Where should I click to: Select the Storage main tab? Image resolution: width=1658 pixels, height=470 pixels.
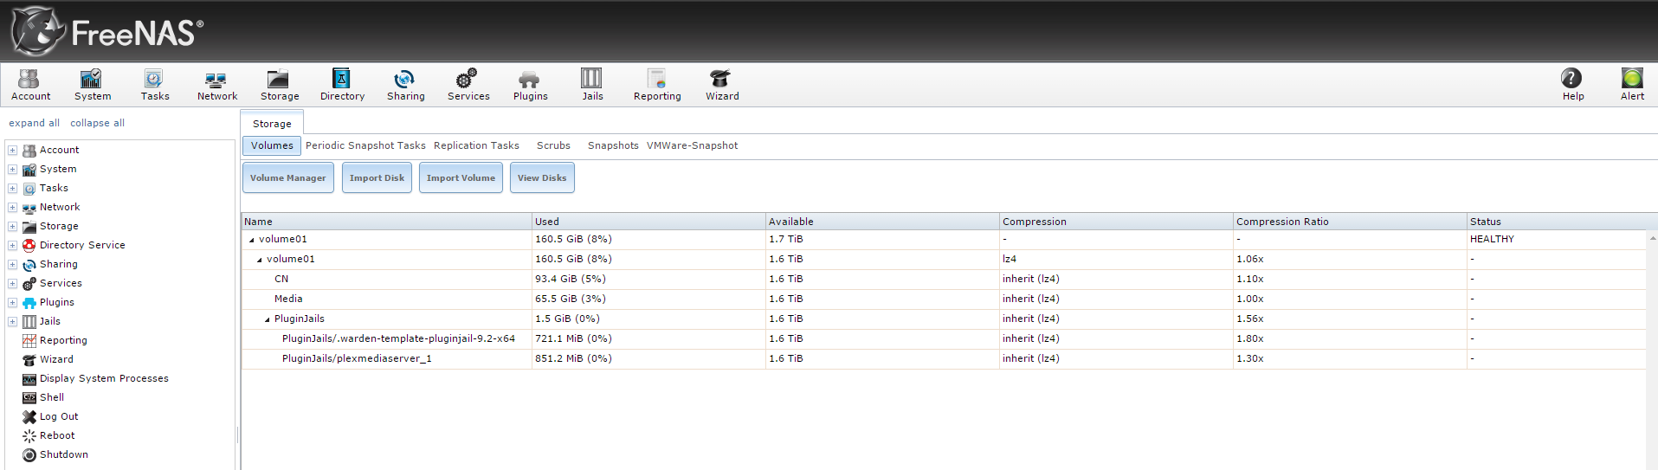pyautogui.click(x=272, y=123)
